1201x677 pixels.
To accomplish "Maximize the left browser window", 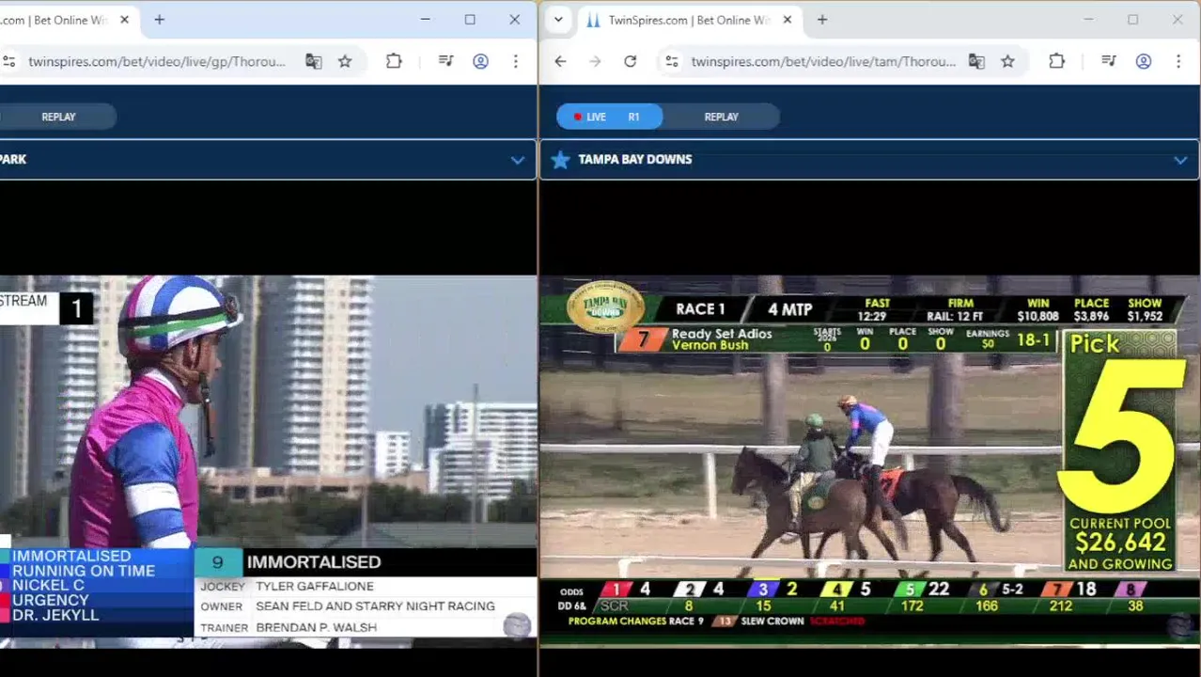I will (470, 20).
